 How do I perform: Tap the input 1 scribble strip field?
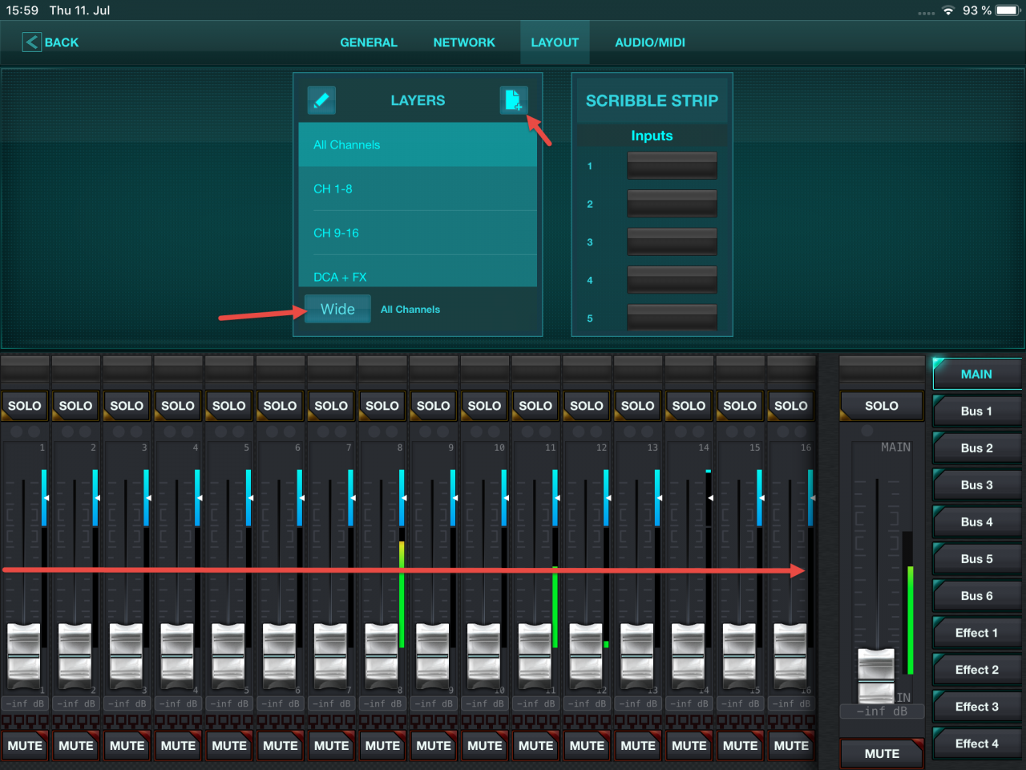[672, 166]
